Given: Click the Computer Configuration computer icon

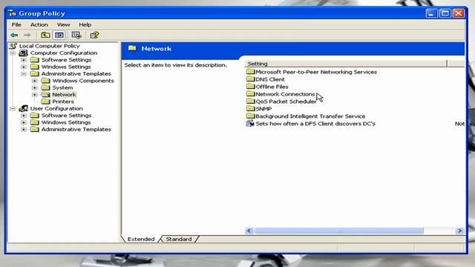Looking at the screenshot, I should [23, 53].
